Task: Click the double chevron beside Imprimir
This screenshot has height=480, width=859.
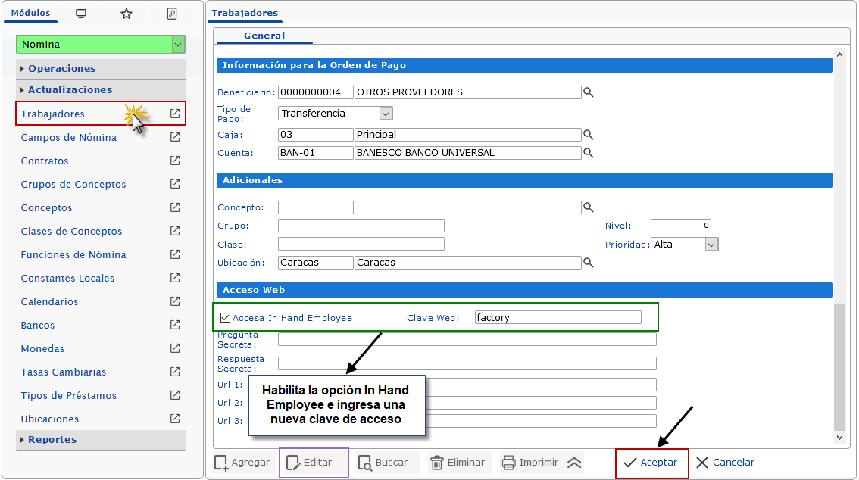Action: (x=574, y=463)
